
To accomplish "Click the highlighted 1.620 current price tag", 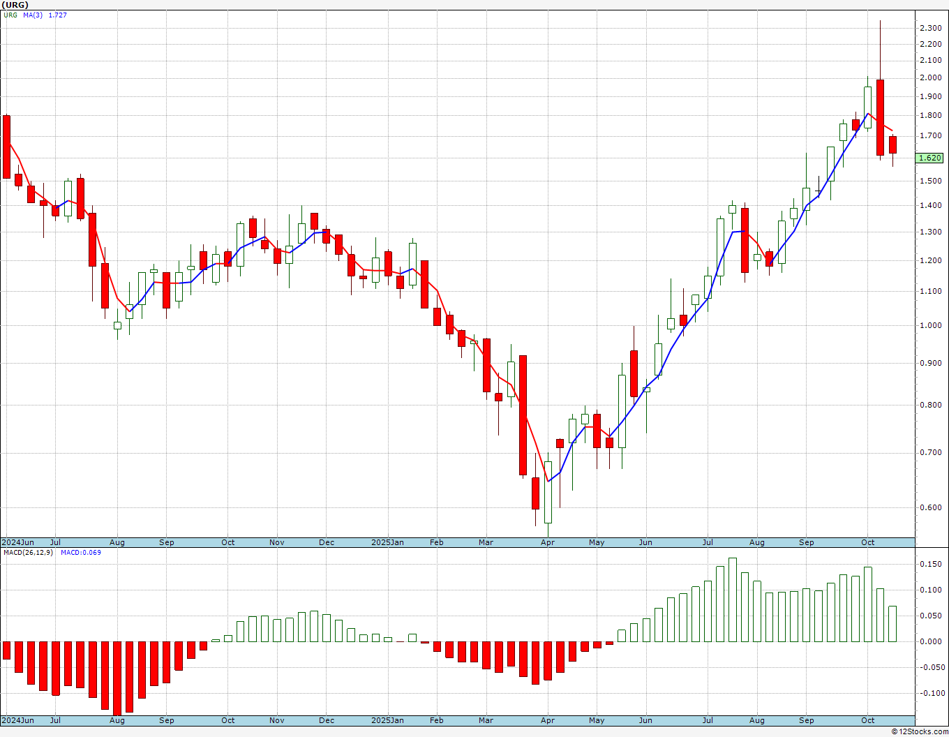I will [930, 158].
